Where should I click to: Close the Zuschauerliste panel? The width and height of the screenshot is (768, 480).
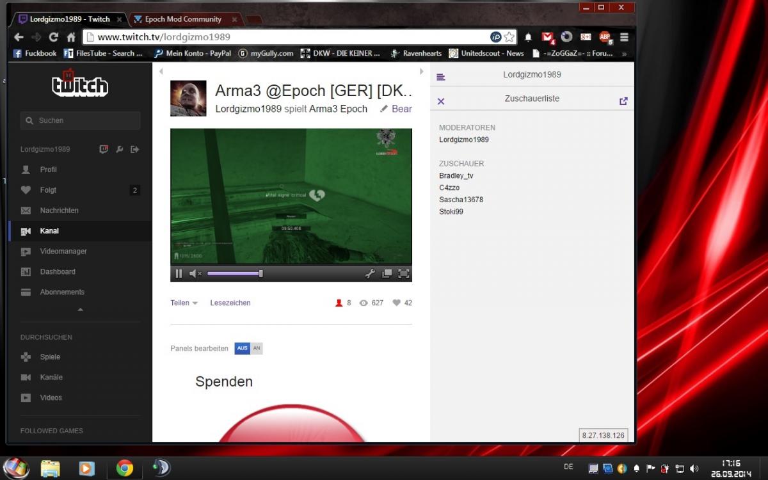[x=441, y=101]
